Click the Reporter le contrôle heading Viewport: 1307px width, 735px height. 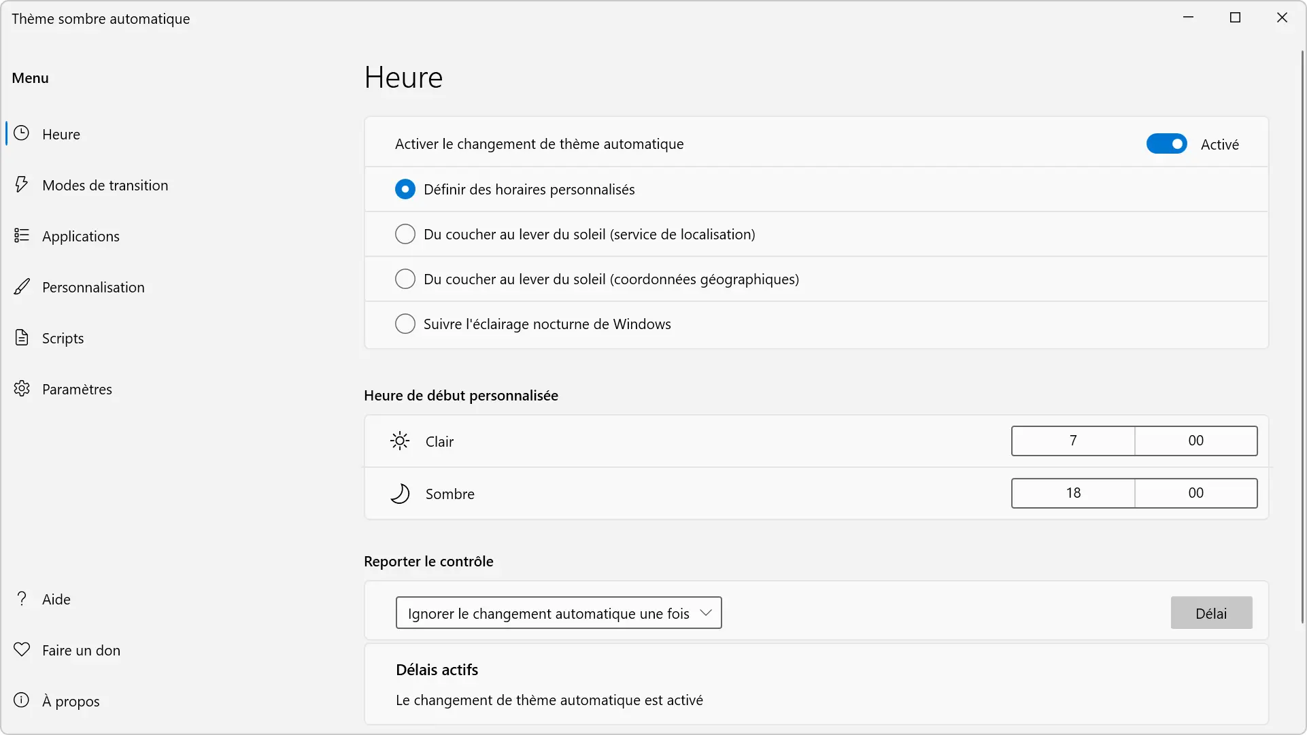point(428,562)
